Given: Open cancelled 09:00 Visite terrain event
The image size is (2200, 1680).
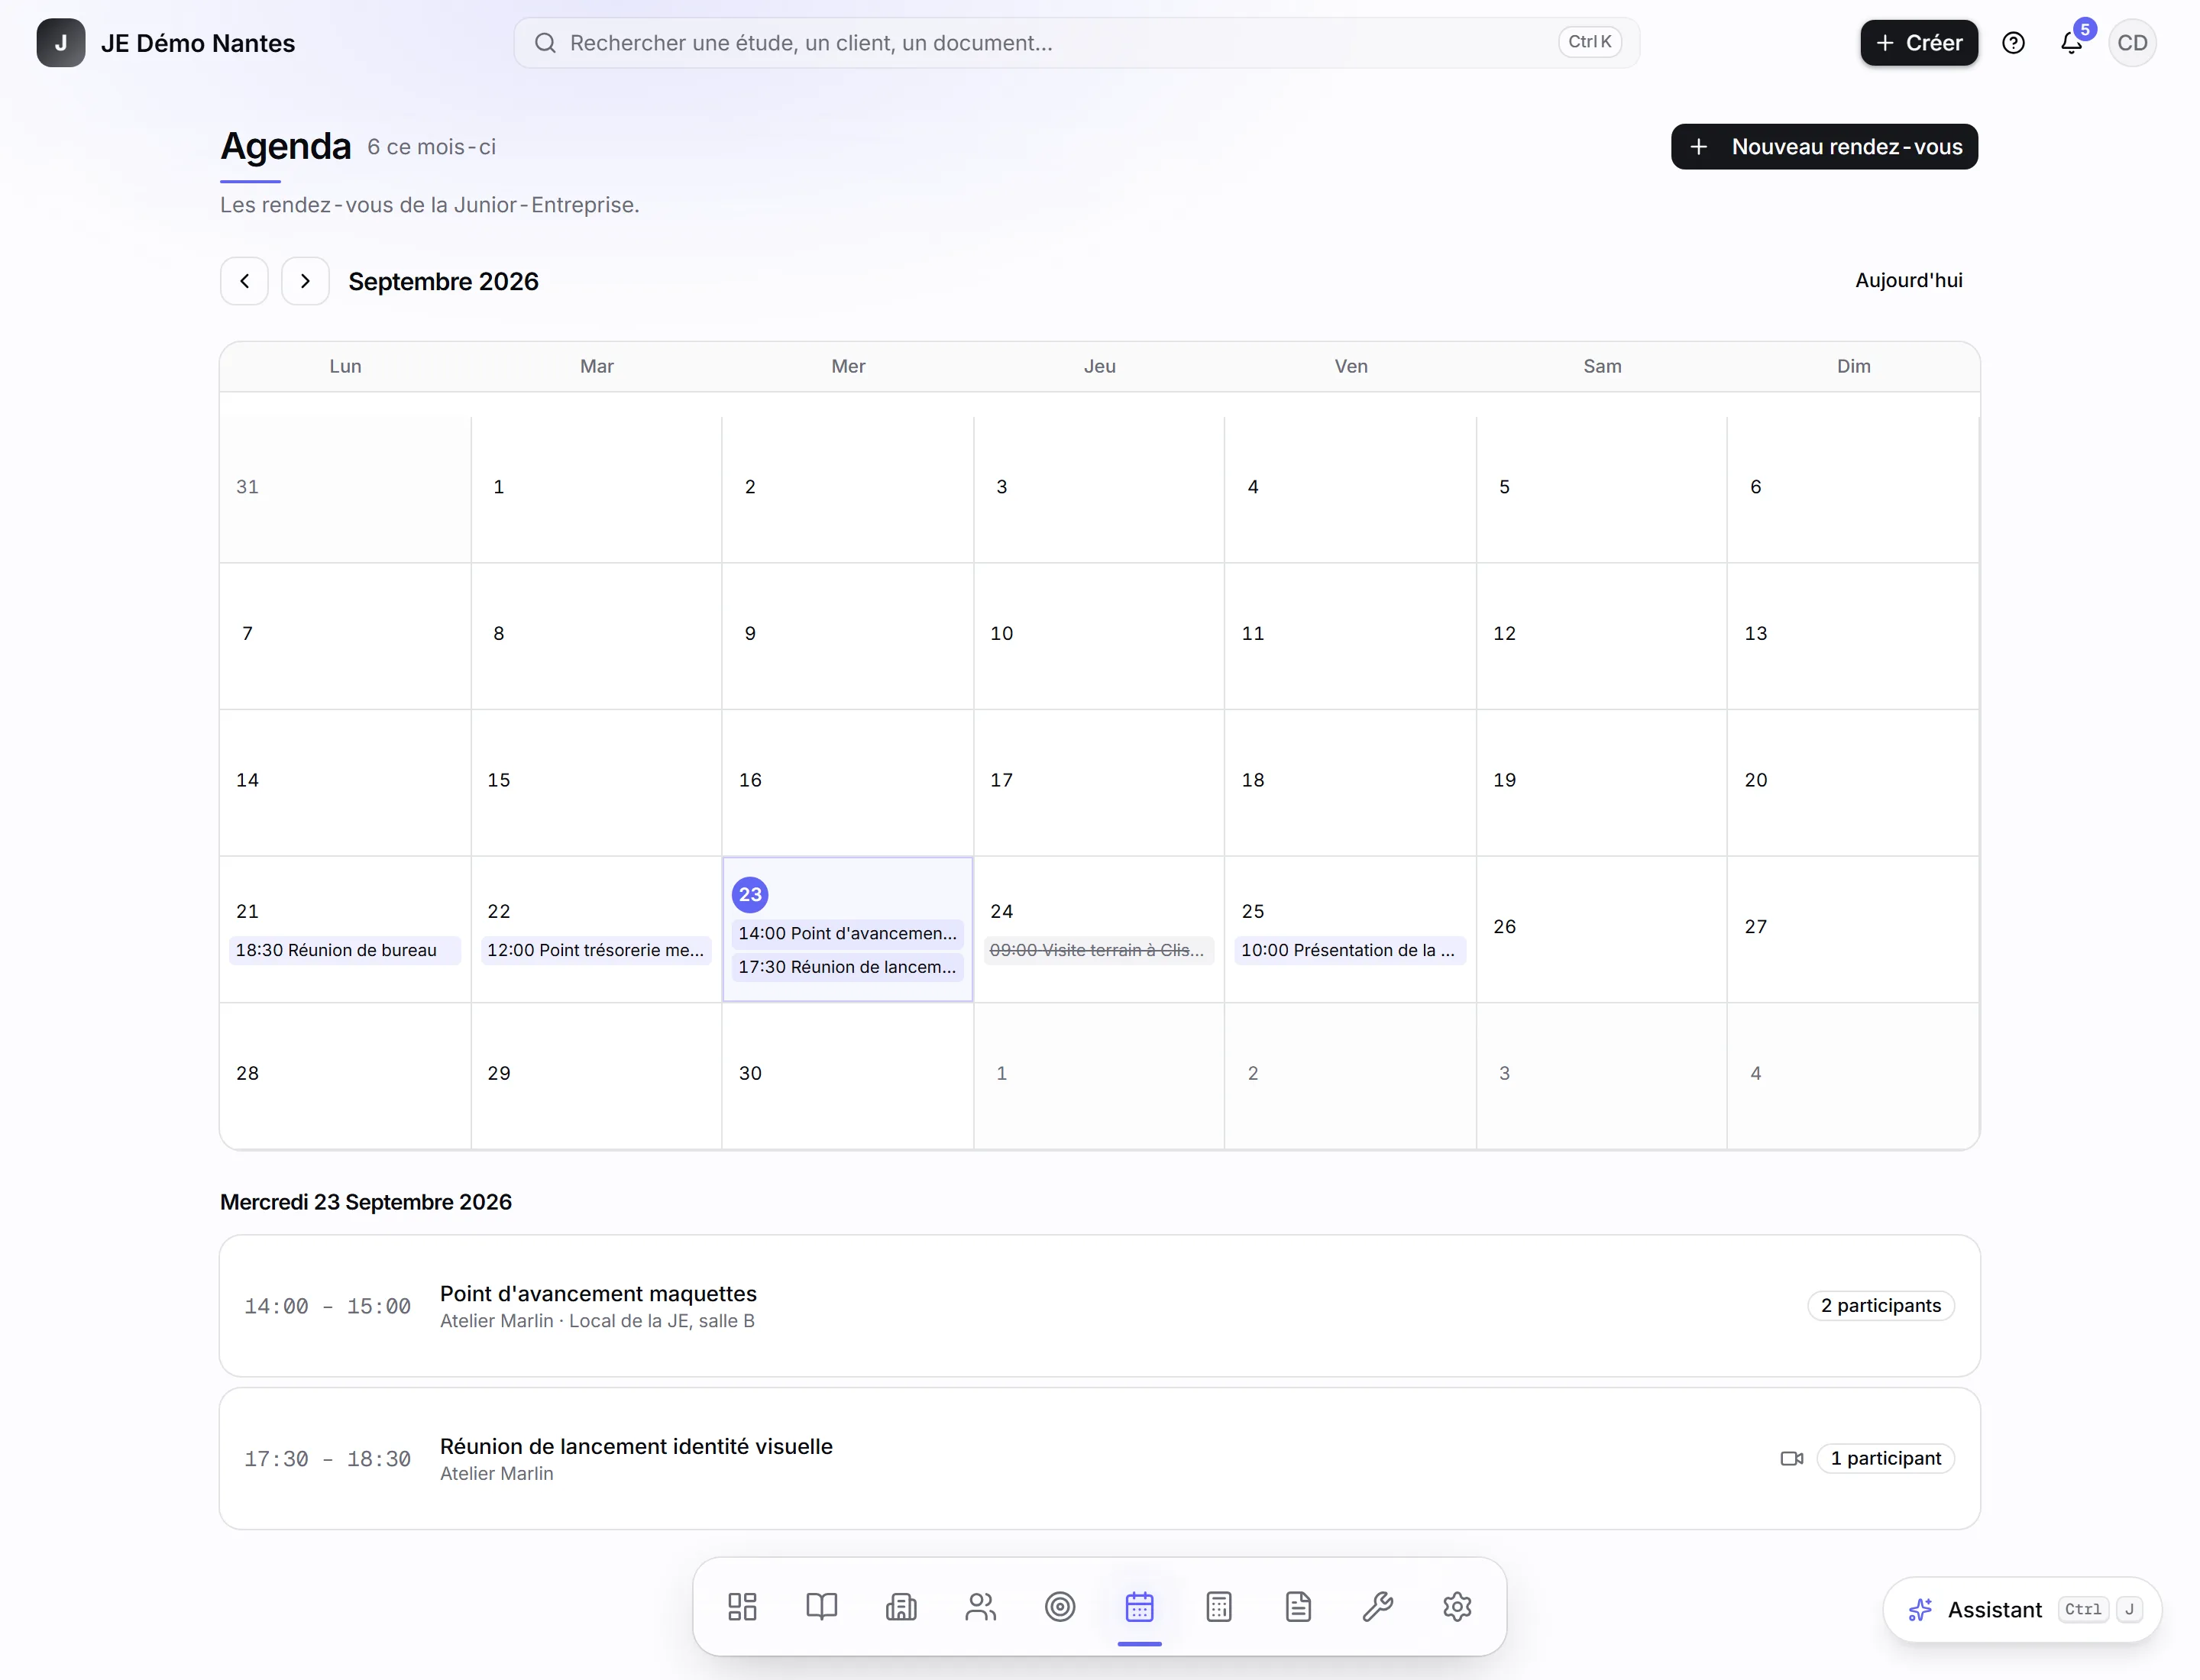Looking at the screenshot, I should click(x=1098, y=950).
